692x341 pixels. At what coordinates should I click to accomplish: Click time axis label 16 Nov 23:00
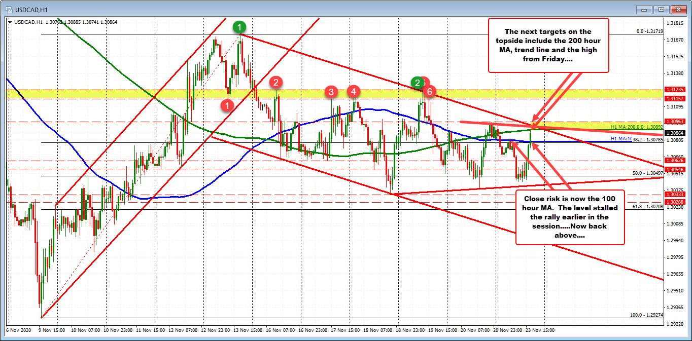pos(314,329)
